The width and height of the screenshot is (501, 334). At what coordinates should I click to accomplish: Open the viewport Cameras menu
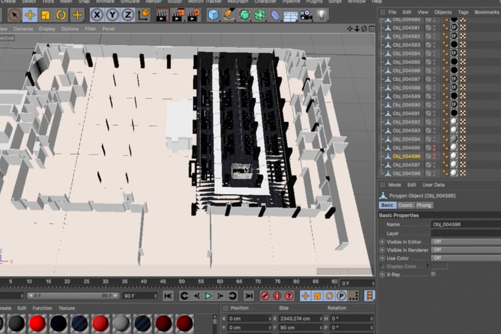click(x=23, y=29)
